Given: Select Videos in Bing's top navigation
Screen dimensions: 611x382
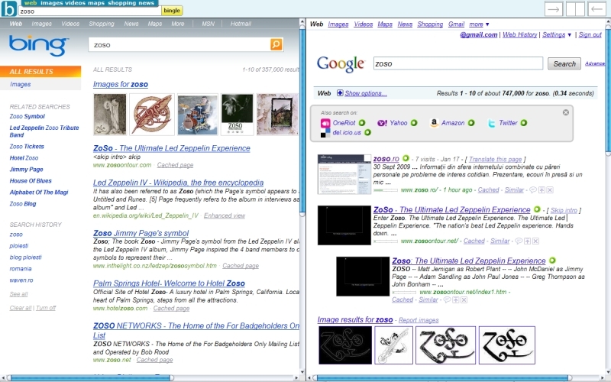Looking at the screenshot, I should click(x=70, y=24).
